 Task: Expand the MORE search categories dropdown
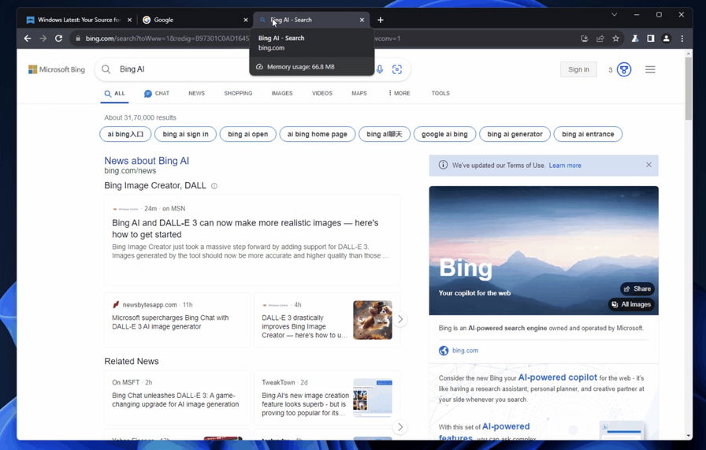point(399,93)
